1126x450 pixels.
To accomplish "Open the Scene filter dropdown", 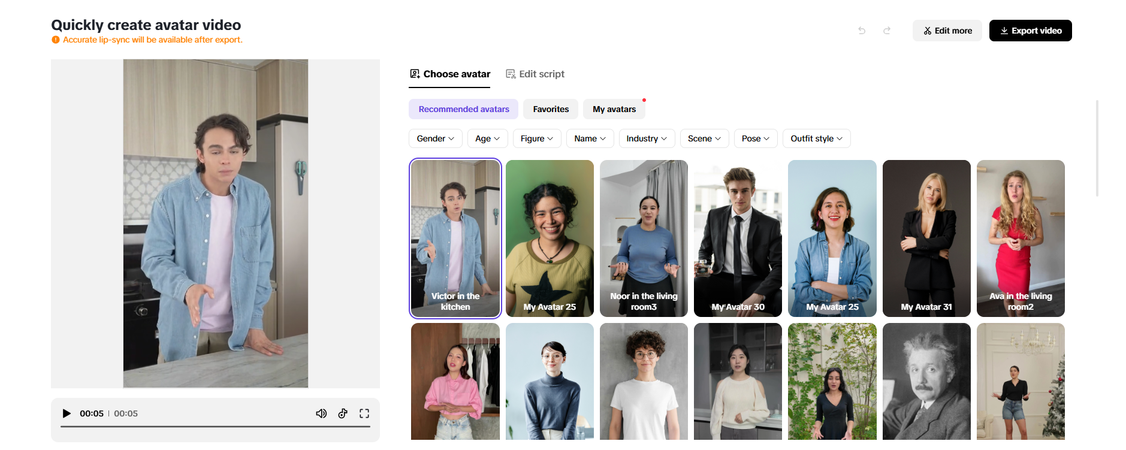I will [704, 138].
